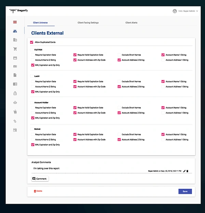Enable the Account Holder checkbox
Viewport: 205px width, 213px height.
tap(32, 103)
